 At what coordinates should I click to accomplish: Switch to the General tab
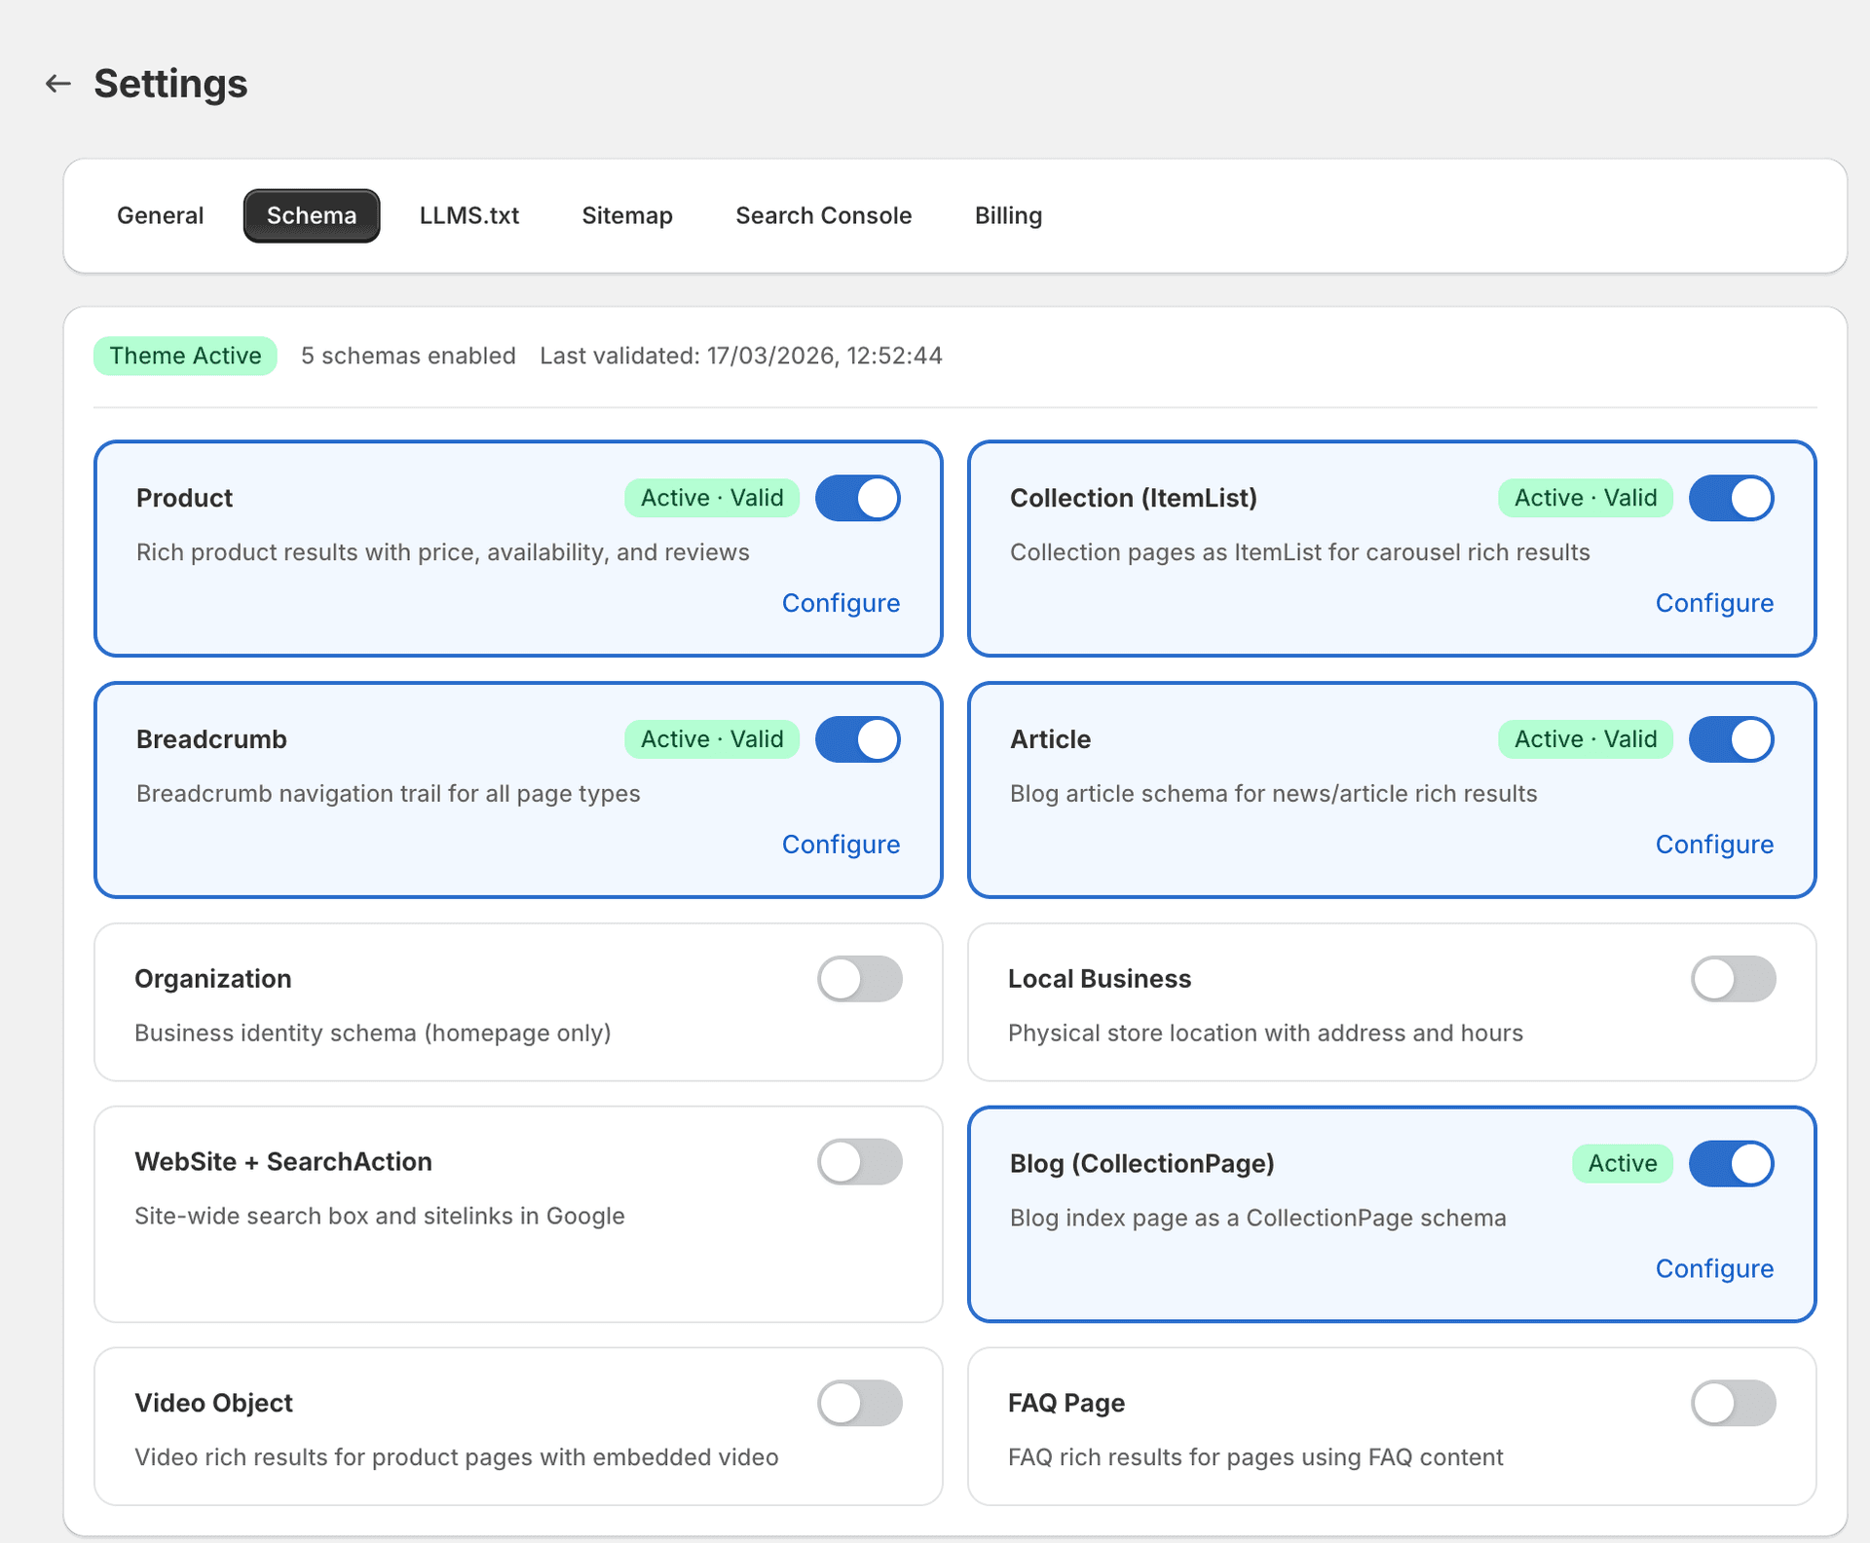point(160,215)
